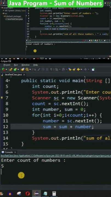Viewport: 111px width, 197px height.
Task: Open the Back history dropdown arrow
Action: tap(81, 69)
